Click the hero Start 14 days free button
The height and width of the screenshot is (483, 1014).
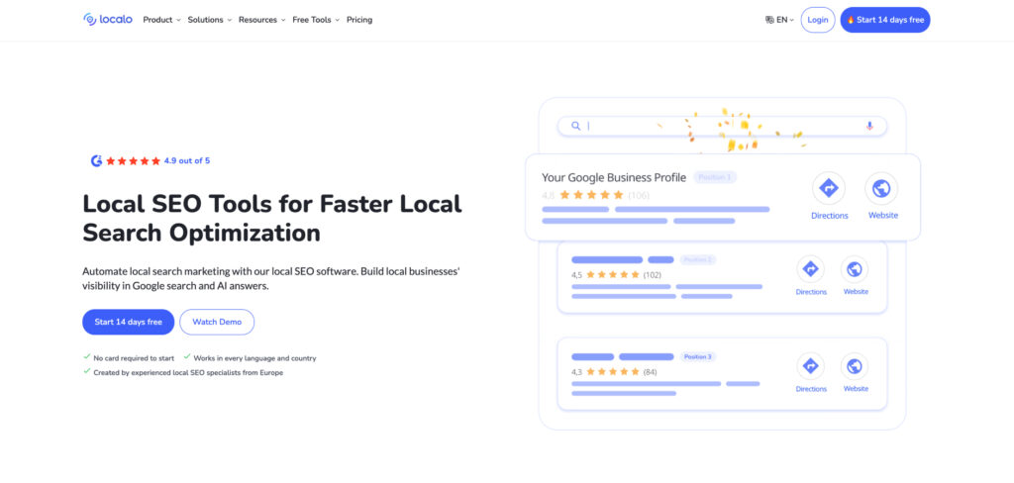(128, 322)
